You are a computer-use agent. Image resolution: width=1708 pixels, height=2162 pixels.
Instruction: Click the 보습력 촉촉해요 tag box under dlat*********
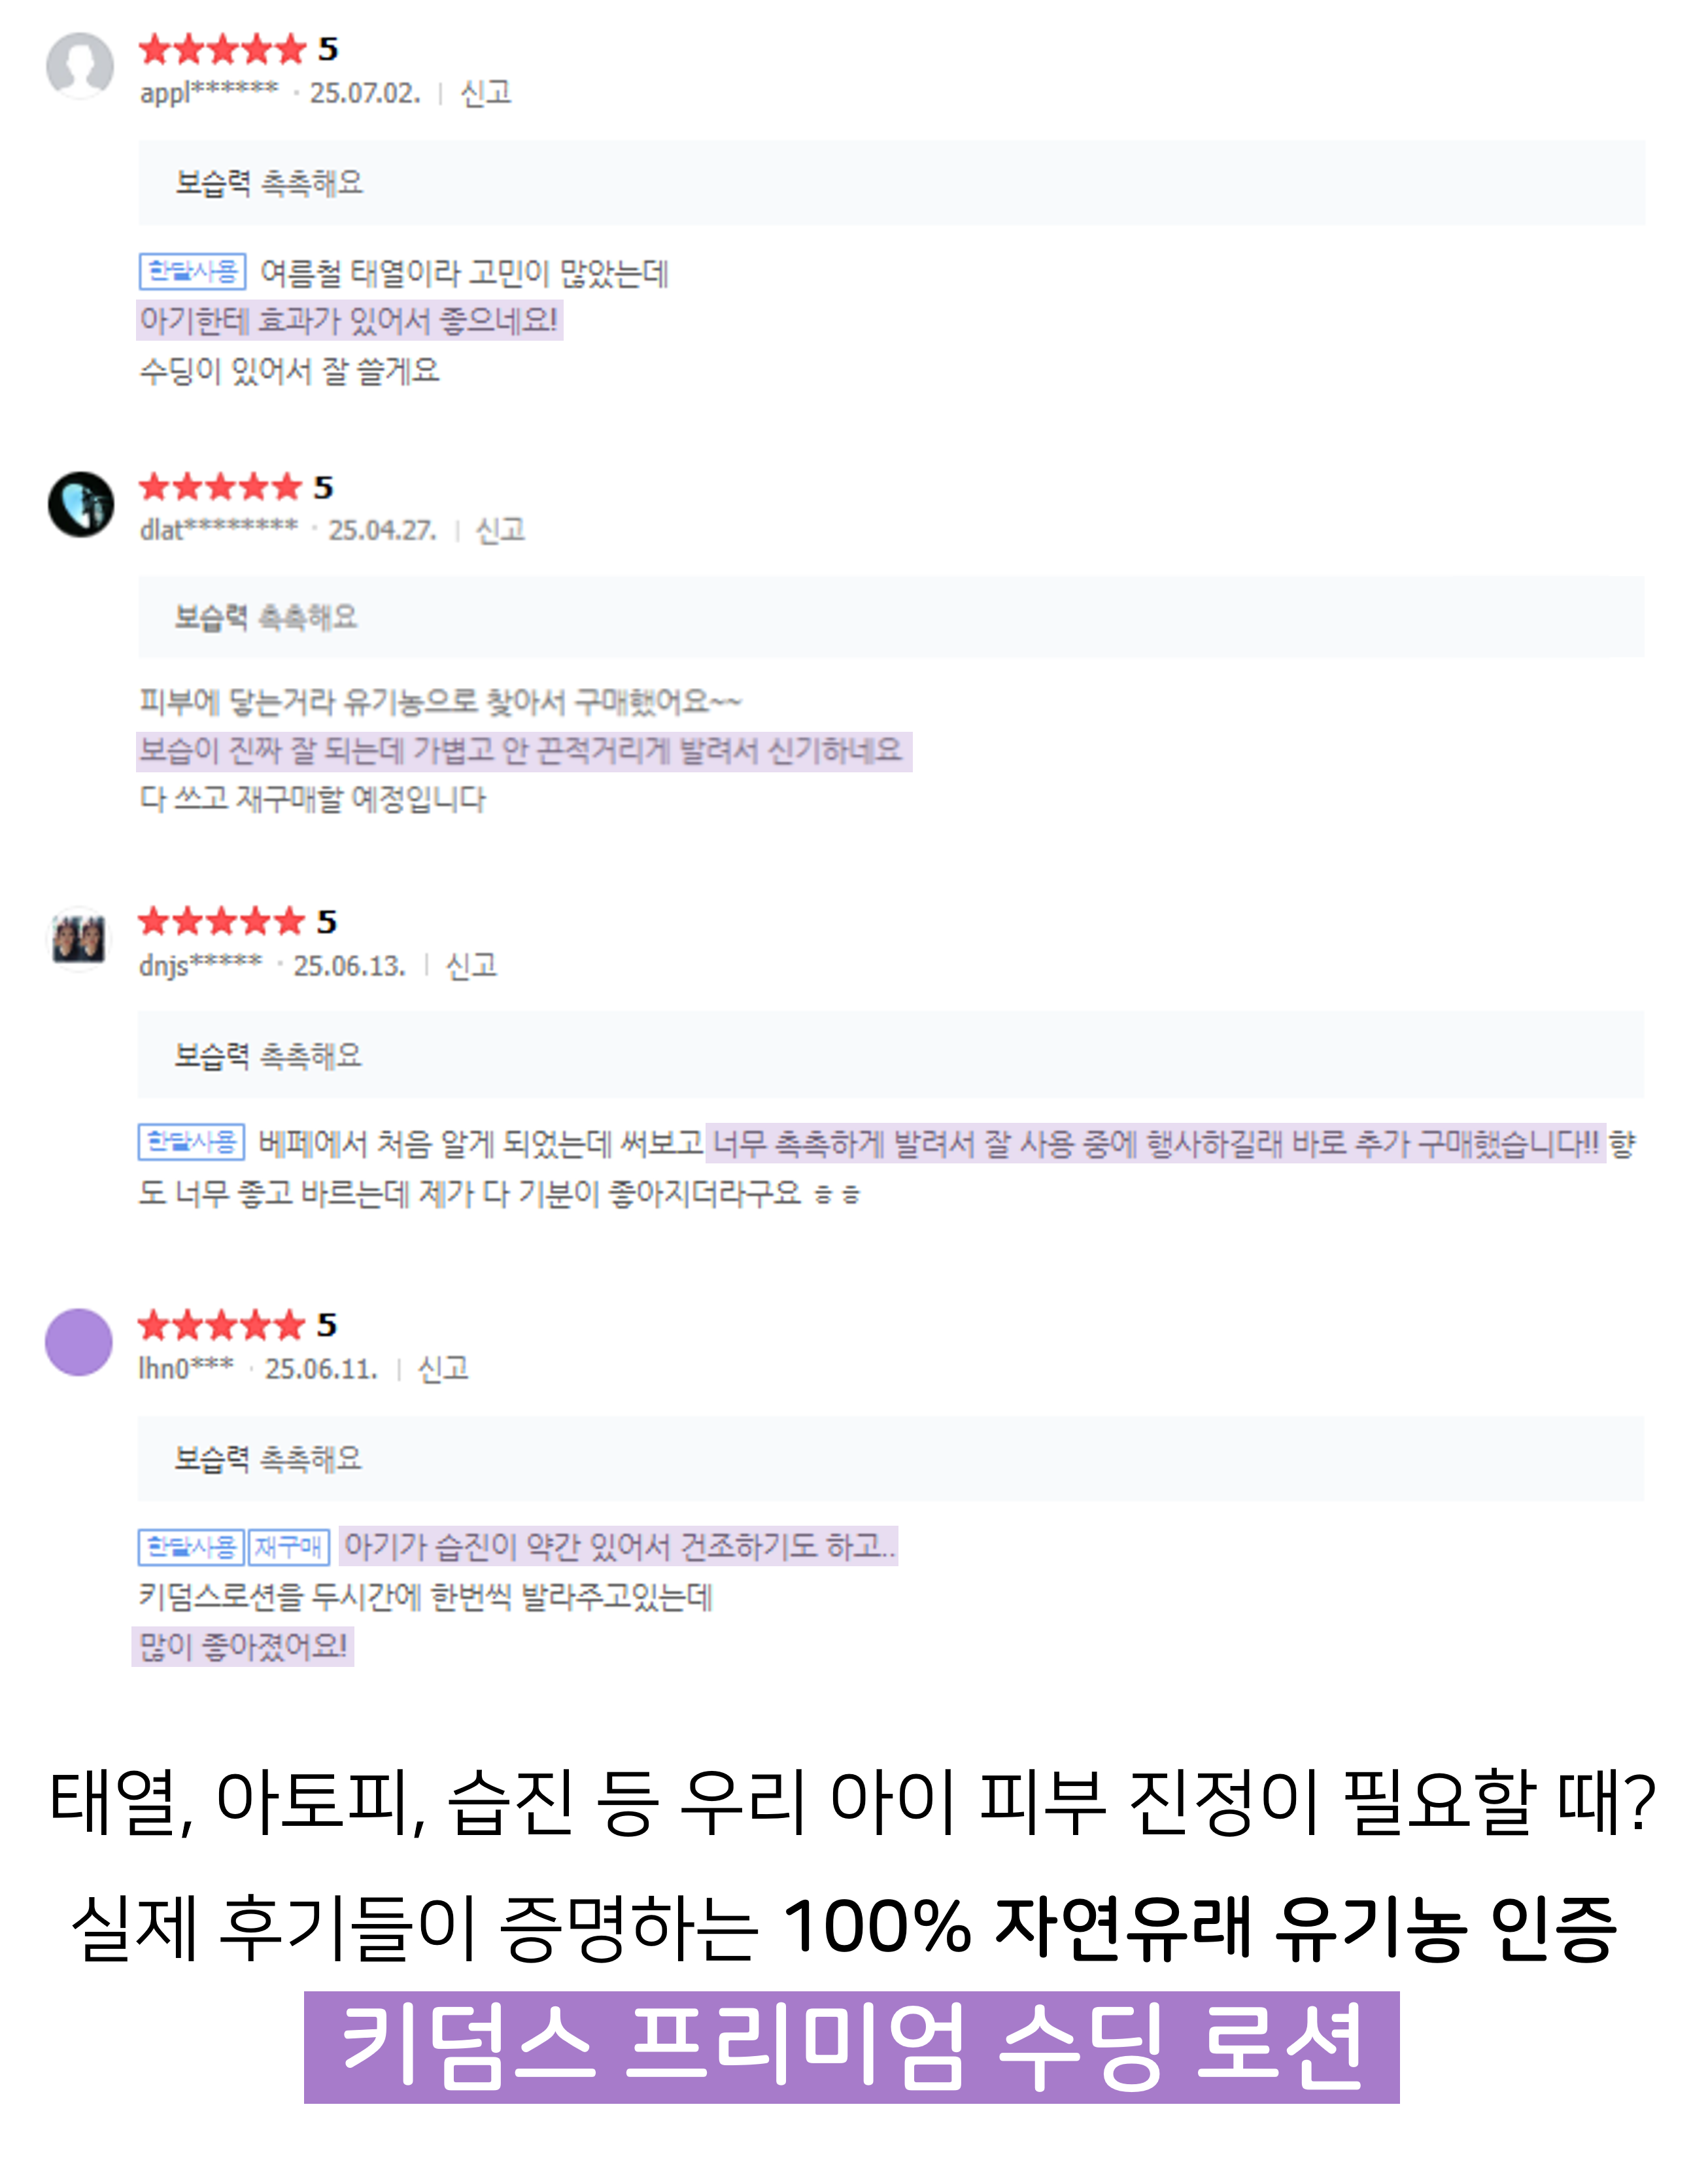[891, 616]
